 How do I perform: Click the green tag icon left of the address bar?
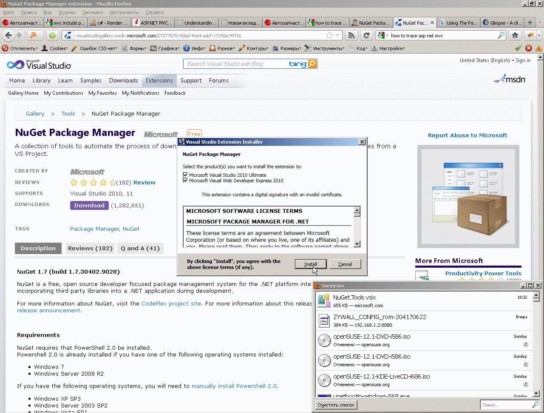pyautogui.click(x=52, y=36)
